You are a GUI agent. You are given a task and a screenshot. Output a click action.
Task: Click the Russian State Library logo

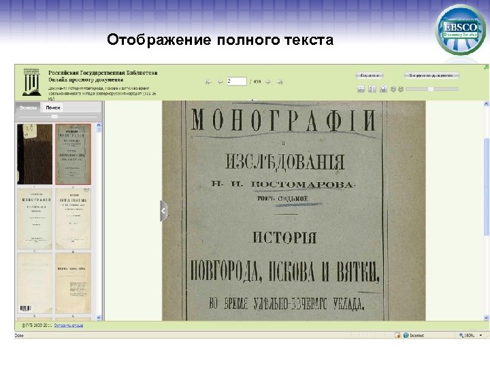(x=31, y=82)
